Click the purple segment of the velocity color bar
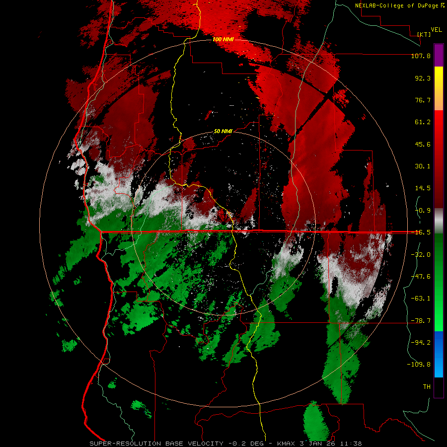The image size is (447, 447). coord(439,55)
